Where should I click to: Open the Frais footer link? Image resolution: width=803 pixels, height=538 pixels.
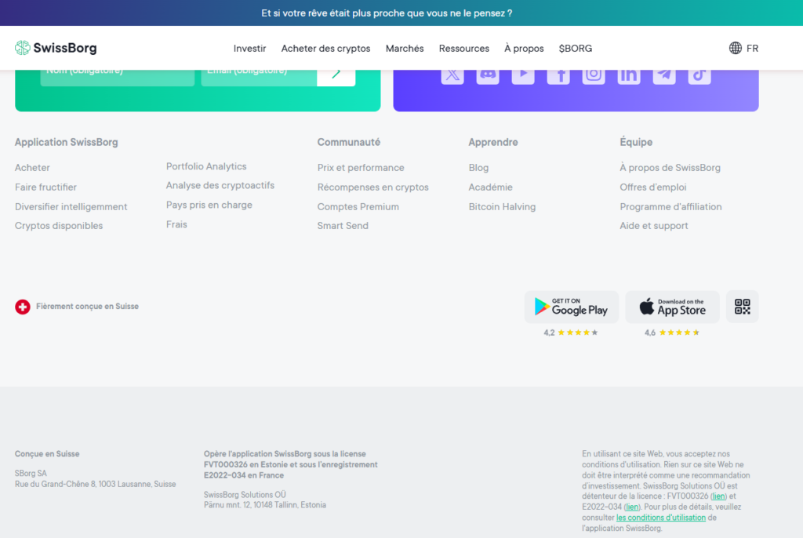(176, 224)
